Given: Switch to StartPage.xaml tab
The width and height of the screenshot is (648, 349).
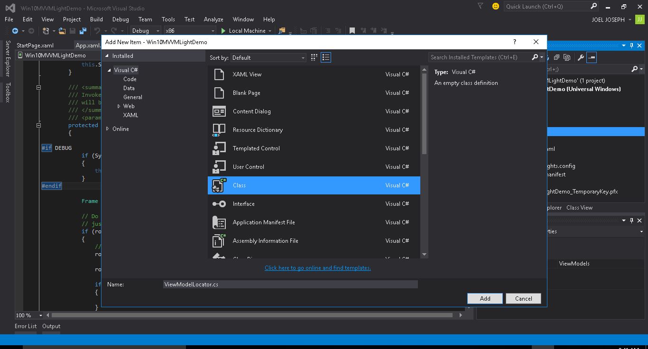Looking at the screenshot, I should [x=35, y=46].
